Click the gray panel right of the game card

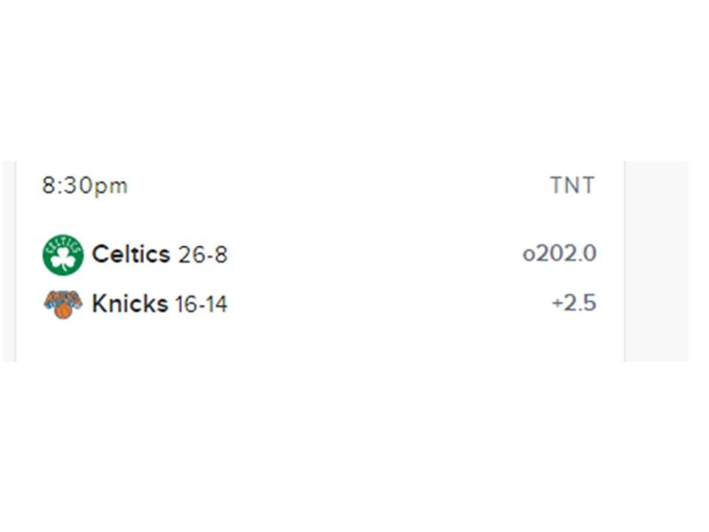(x=657, y=261)
